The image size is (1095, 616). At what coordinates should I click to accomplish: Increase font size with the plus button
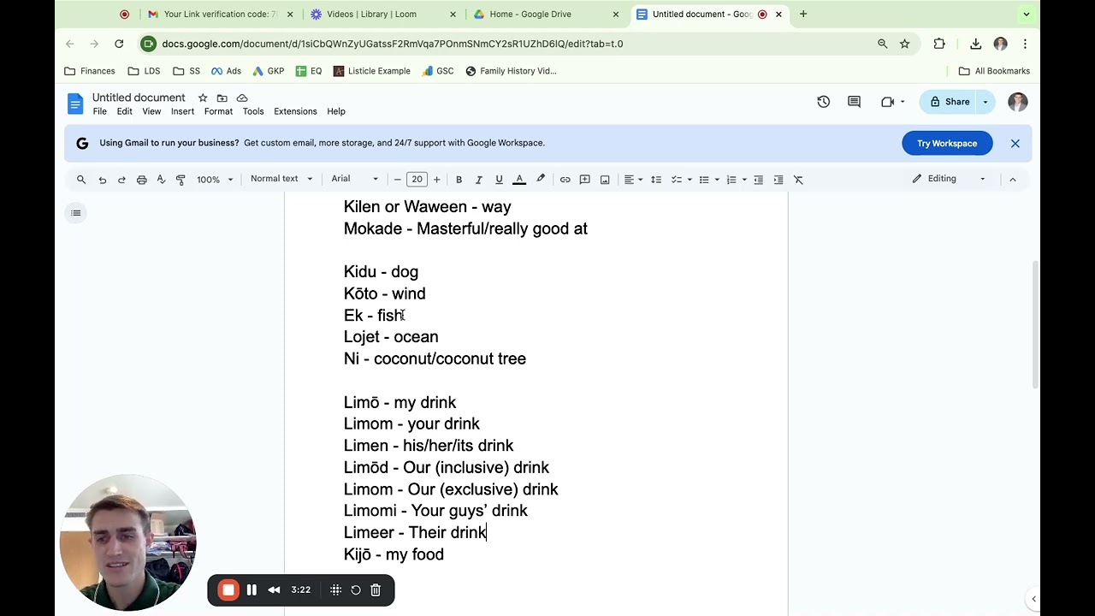point(436,180)
